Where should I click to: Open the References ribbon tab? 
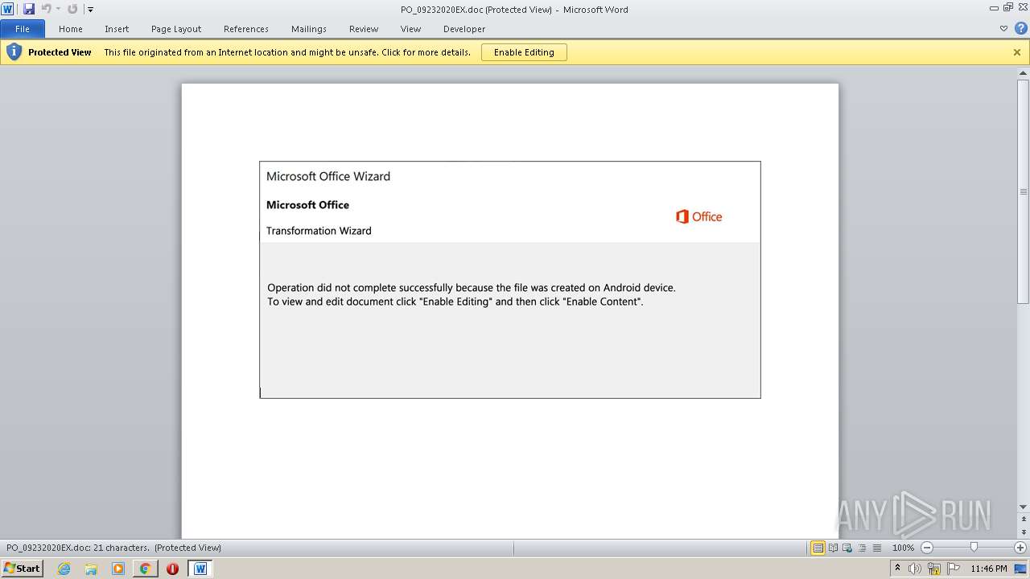246,29
